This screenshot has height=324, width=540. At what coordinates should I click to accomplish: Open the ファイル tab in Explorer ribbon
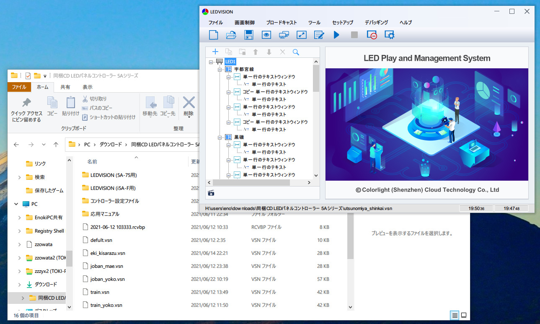19,87
